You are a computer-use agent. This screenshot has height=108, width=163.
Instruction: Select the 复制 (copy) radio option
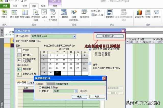[x=40, y=91]
